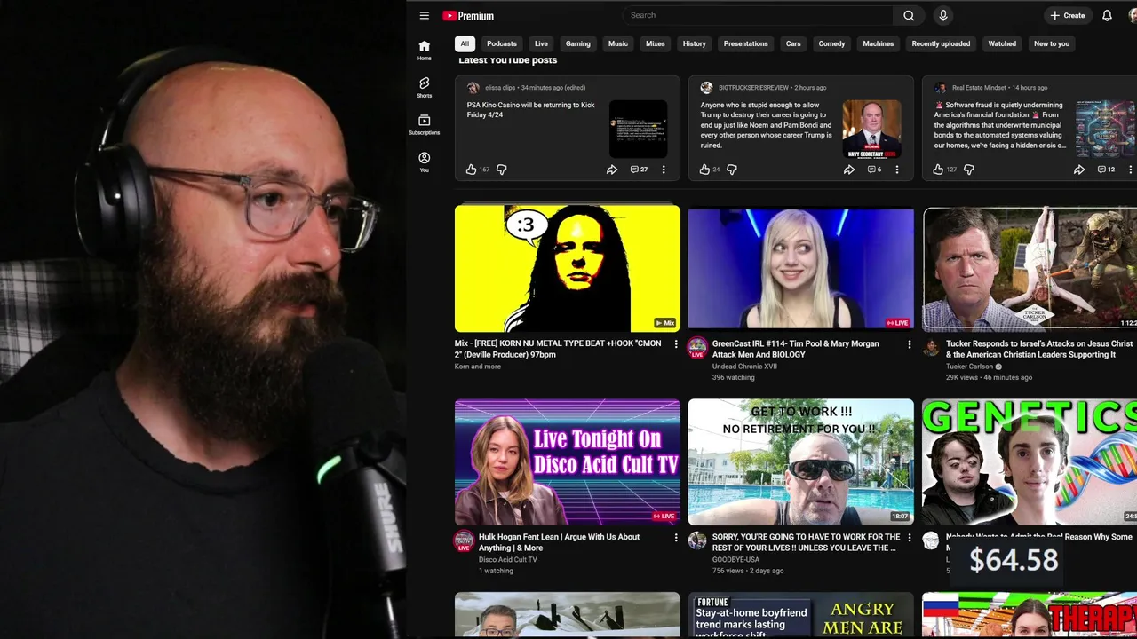
Task: Dislike the Real Estate Mindset post
Action: click(969, 170)
